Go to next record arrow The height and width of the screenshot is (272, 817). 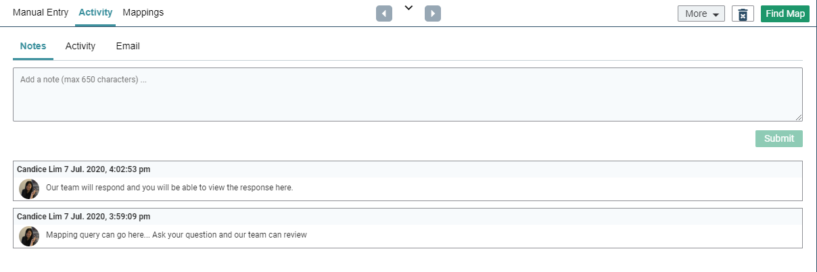433,13
